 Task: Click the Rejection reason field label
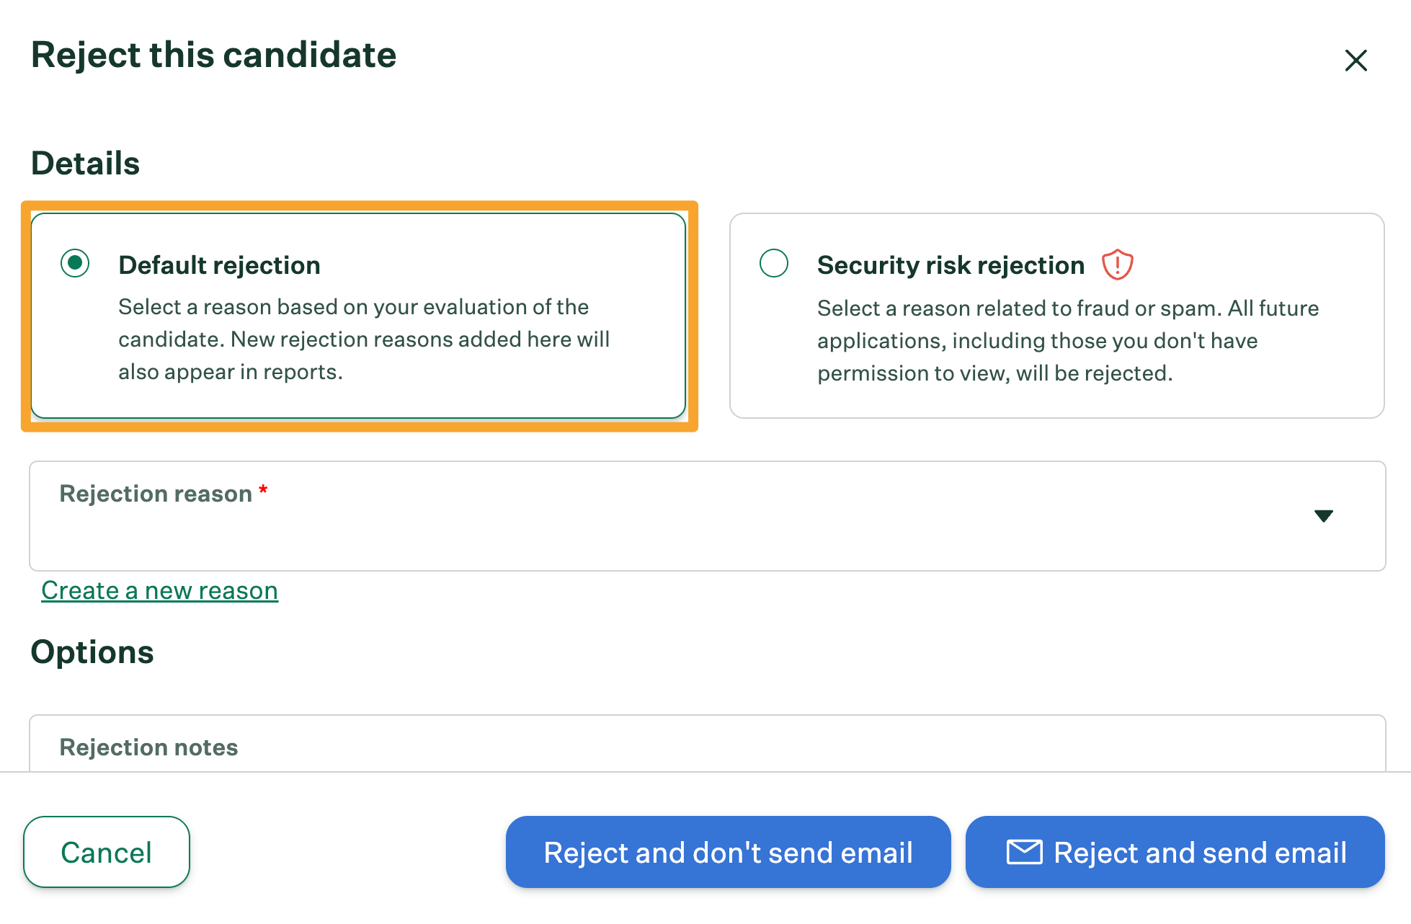pos(156,494)
